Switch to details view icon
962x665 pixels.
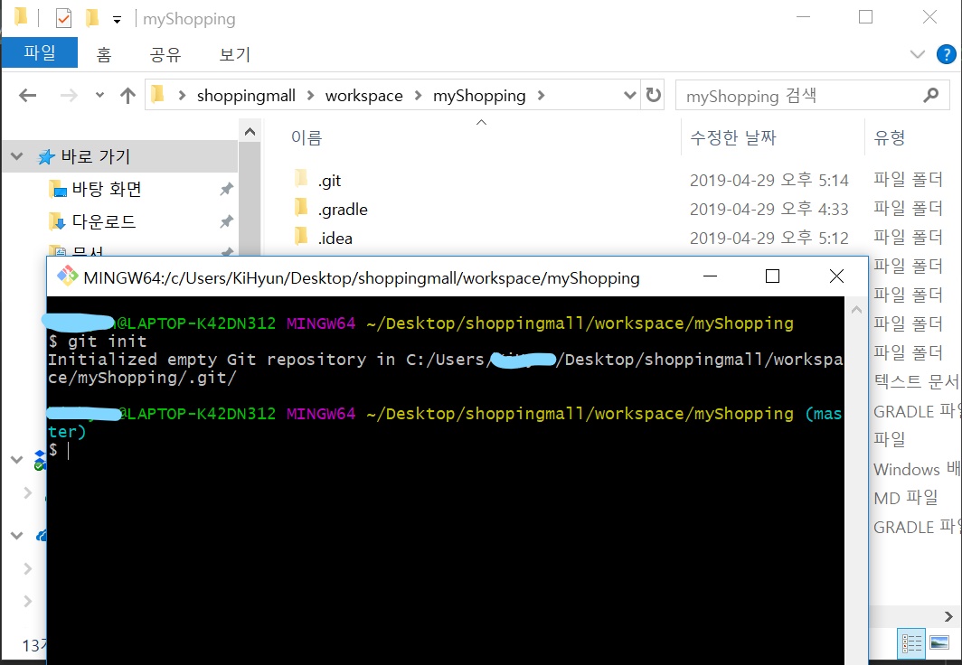pyautogui.click(x=911, y=643)
